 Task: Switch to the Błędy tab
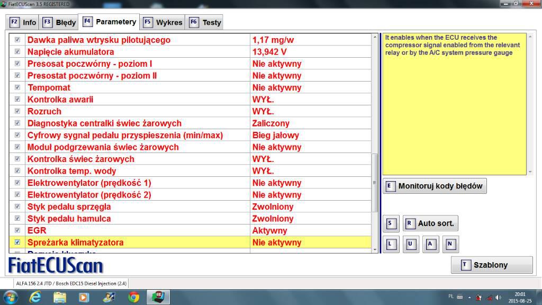click(x=59, y=22)
